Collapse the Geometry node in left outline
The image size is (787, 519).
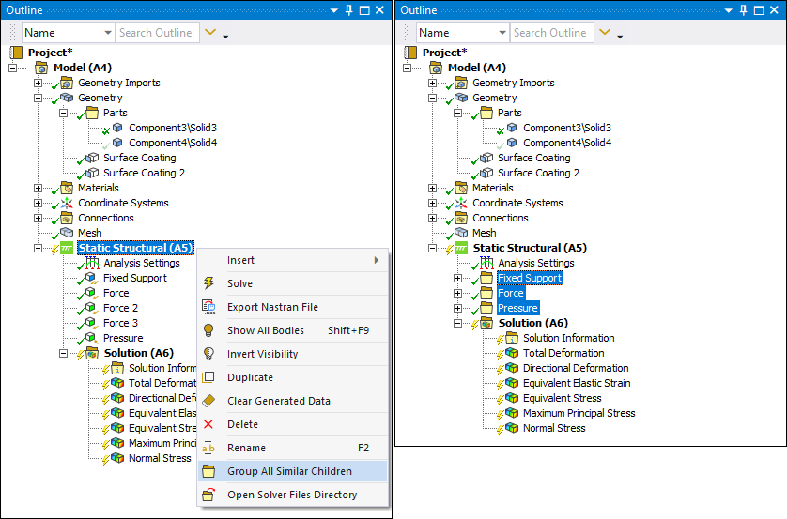click(x=39, y=98)
